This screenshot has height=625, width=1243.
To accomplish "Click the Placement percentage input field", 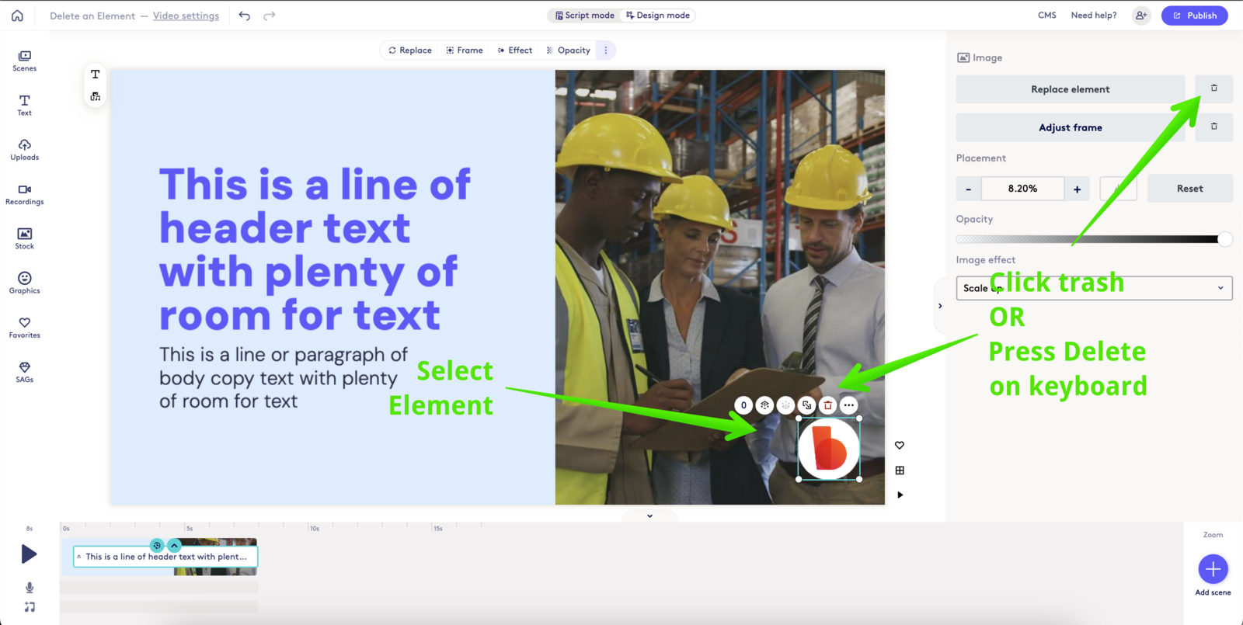I will [1022, 189].
